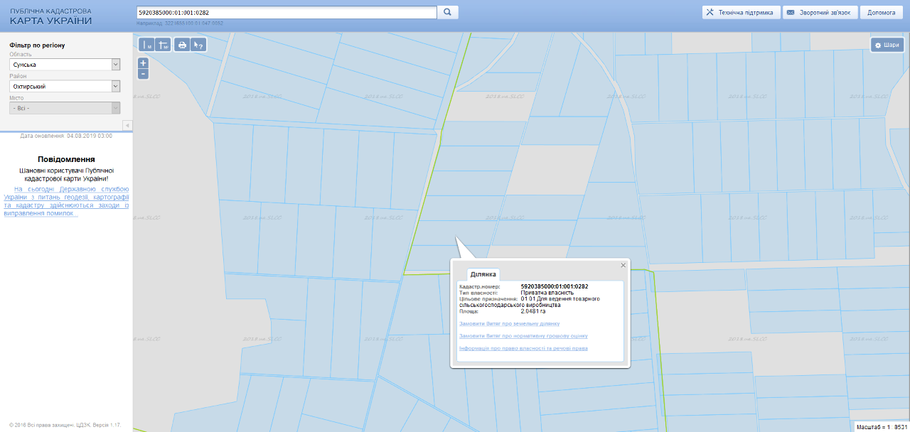Open the notice link about Держгеокадастр corrections
Viewport: 910px width, 432px height.
67,201
